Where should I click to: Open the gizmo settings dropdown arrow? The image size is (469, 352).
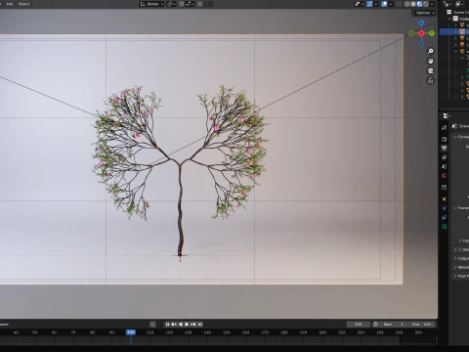pos(375,4)
